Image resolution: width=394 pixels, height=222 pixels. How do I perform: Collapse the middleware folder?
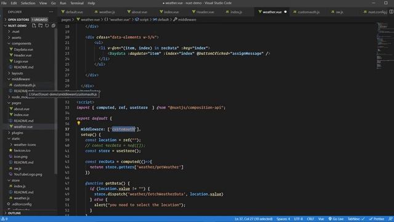(x=20, y=79)
